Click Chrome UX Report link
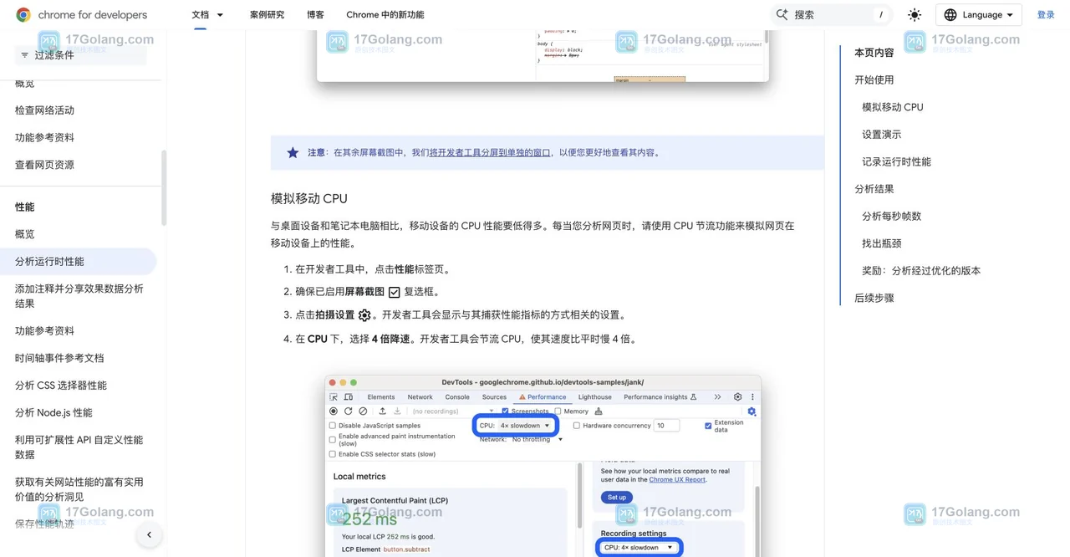Screen dimensions: 1070x557 click(677, 480)
